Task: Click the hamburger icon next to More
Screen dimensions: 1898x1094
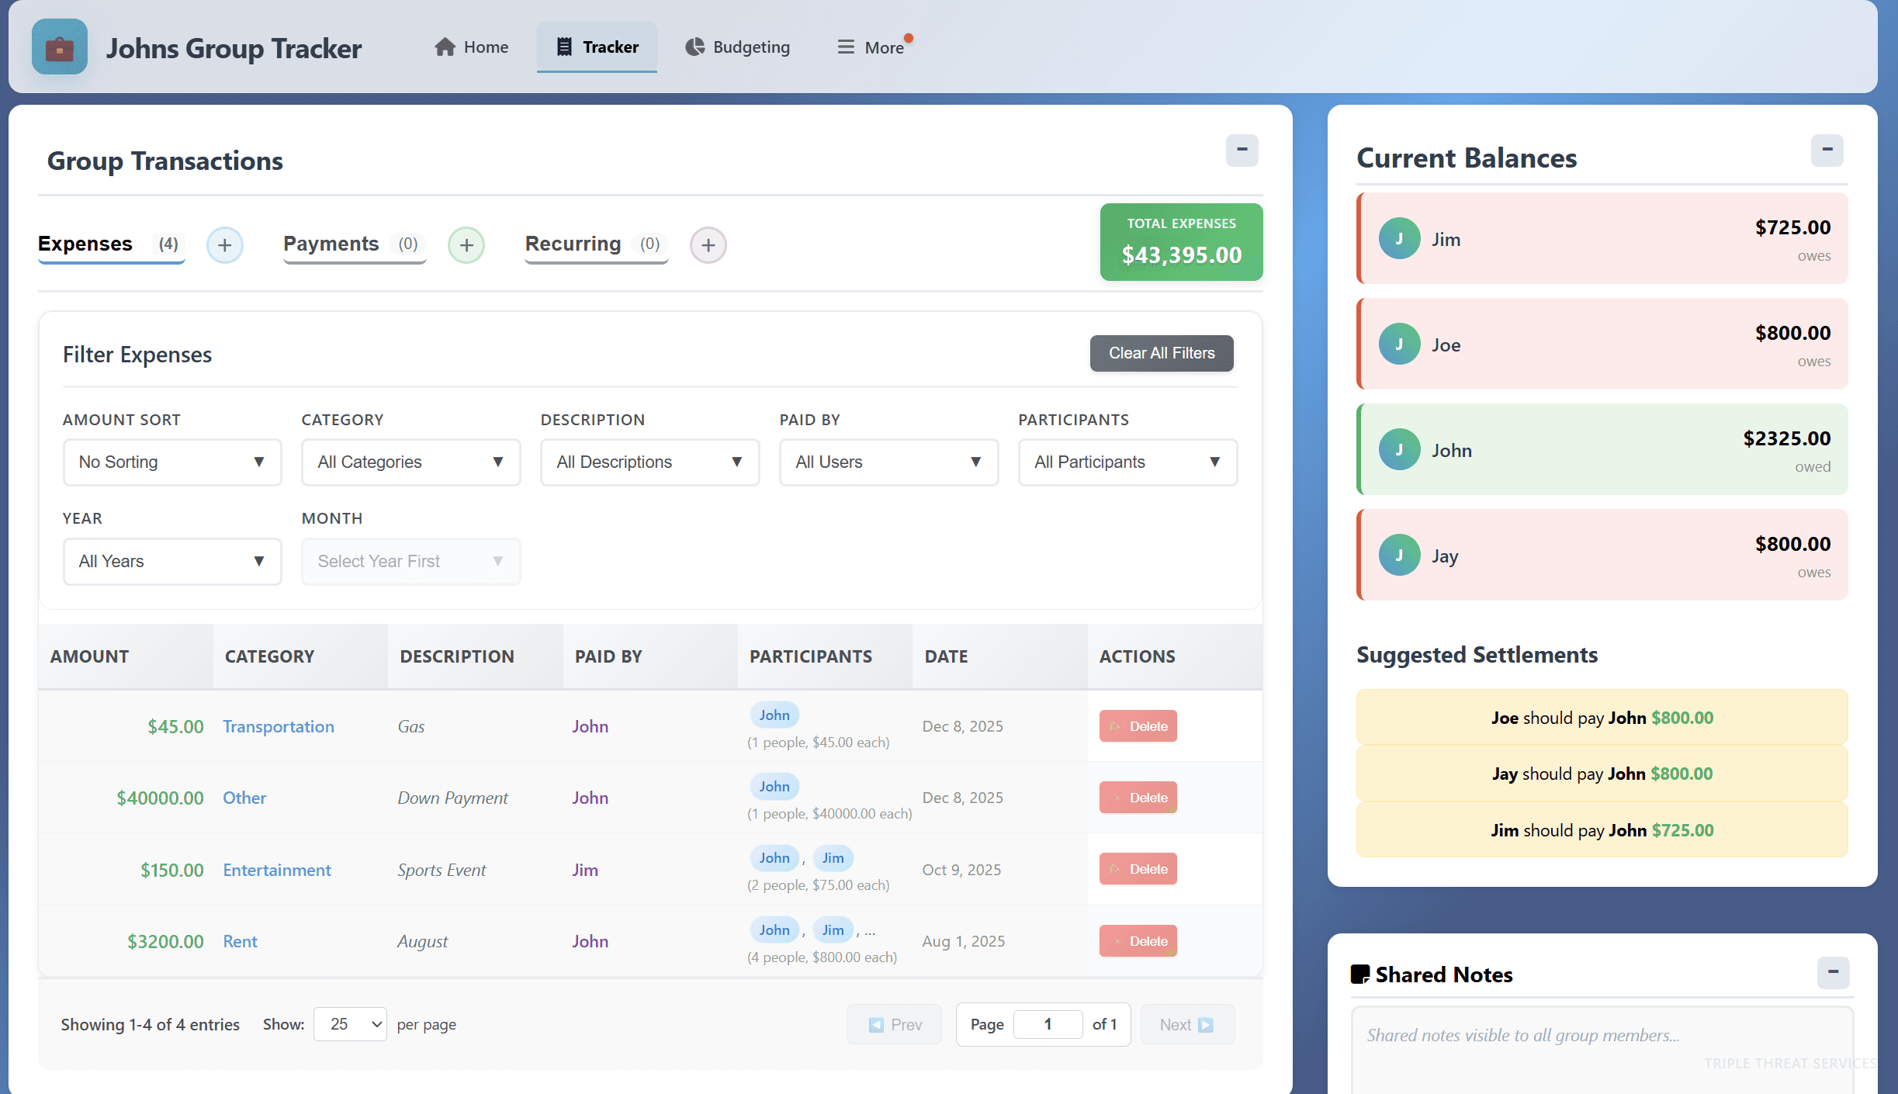Action: 844,47
